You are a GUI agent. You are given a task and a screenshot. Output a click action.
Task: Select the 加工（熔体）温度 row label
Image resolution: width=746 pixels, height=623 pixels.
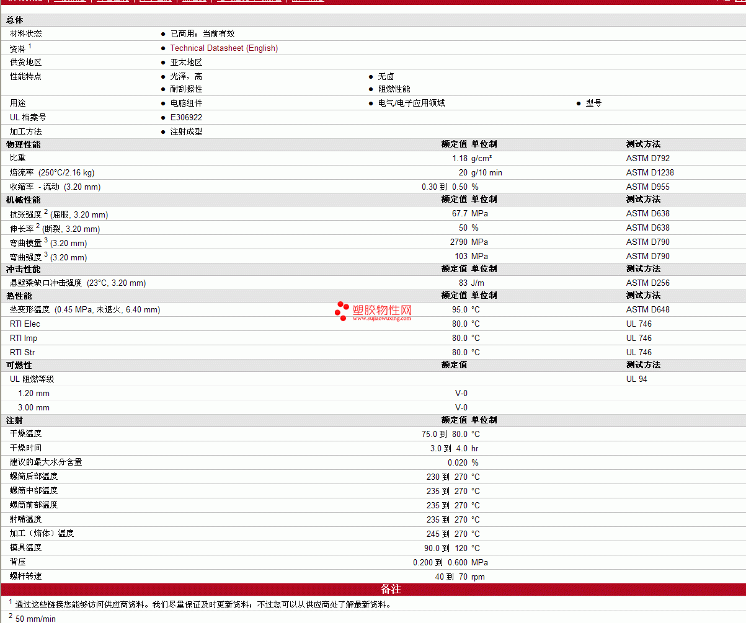[42, 534]
